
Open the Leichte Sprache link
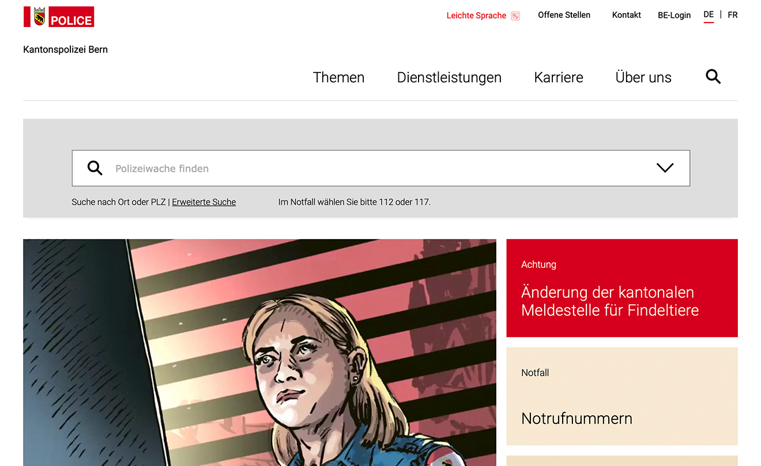(476, 16)
